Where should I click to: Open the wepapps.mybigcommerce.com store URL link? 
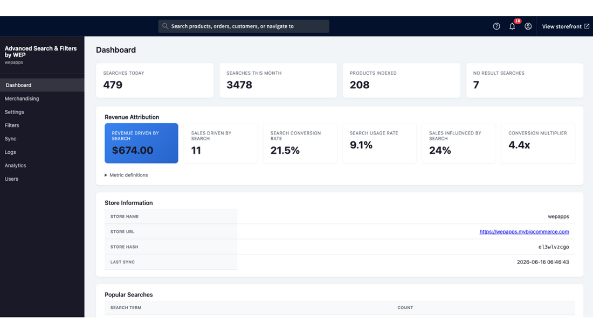click(x=524, y=232)
